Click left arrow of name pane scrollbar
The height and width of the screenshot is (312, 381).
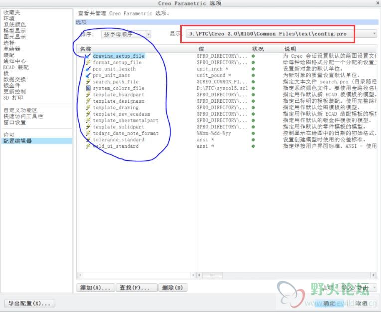80,275
